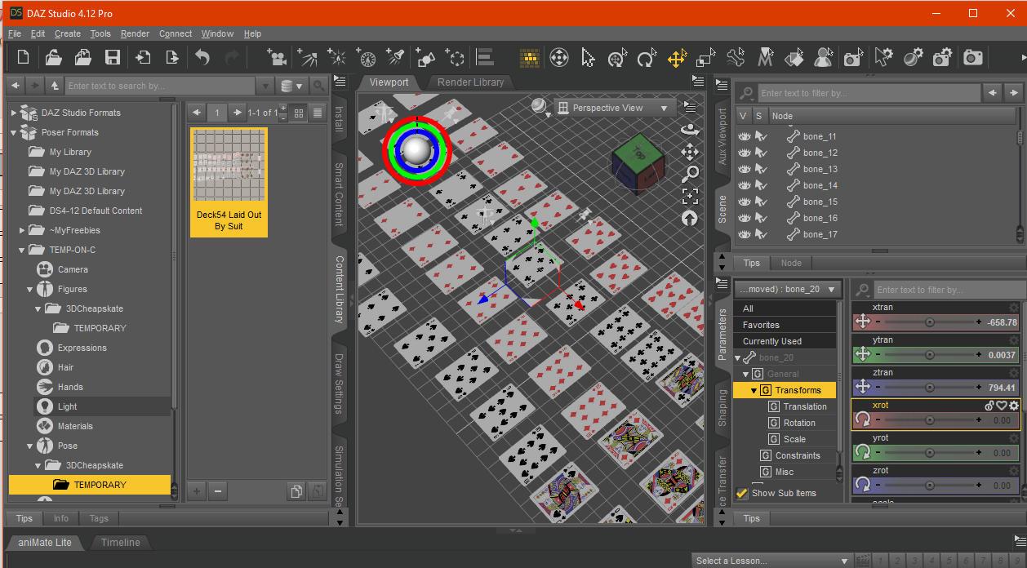Click the Save floppy disk icon
The image size is (1027, 568).
click(113, 57)
